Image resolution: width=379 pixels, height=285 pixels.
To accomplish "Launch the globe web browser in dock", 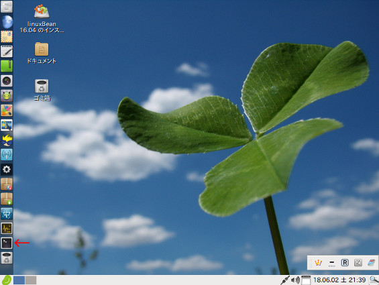I will 7,22.
